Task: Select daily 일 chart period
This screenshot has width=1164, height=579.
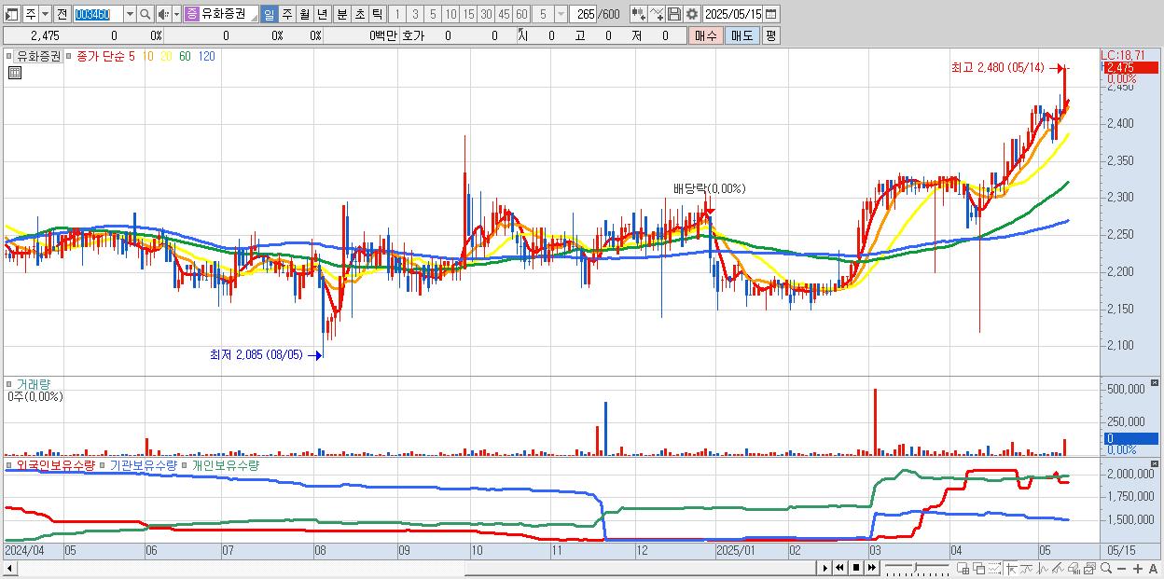Action: click(269, 14)
